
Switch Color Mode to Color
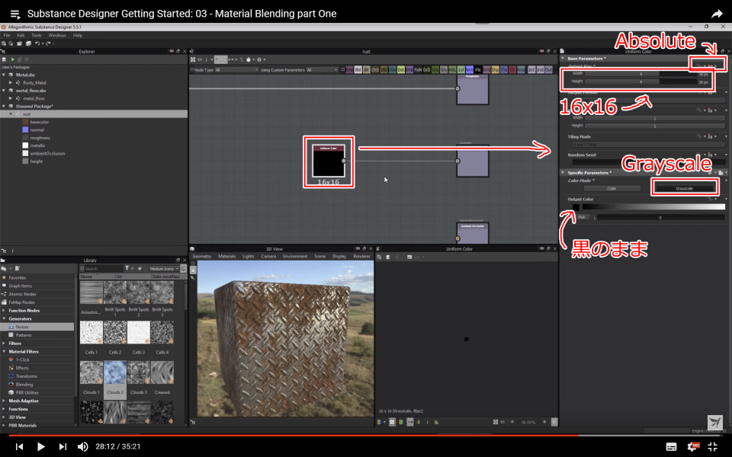click(612, 188)
